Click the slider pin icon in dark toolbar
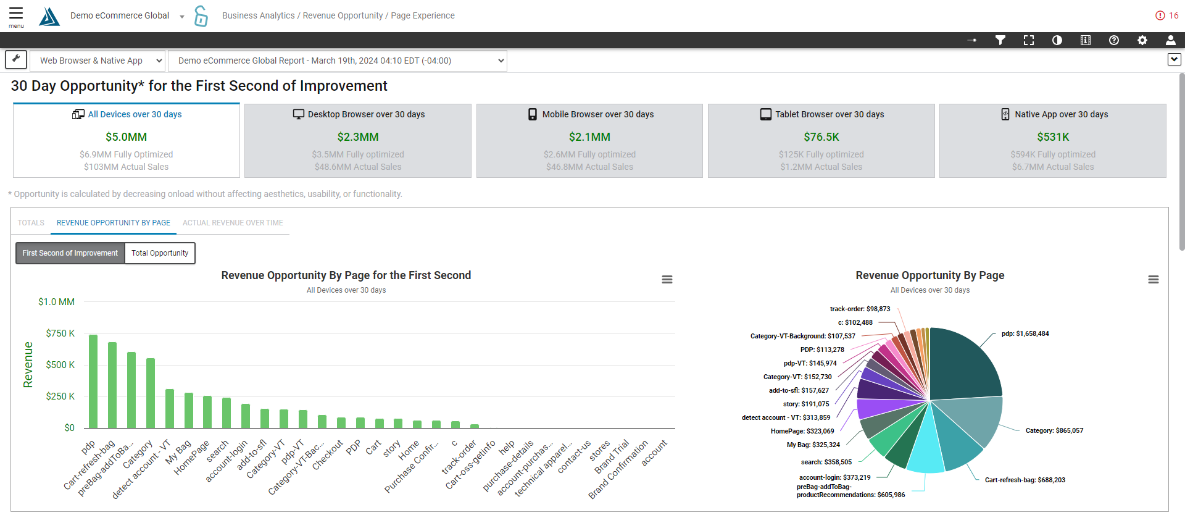The height and width of the screenshot is (515, 1185). point(972,40)
